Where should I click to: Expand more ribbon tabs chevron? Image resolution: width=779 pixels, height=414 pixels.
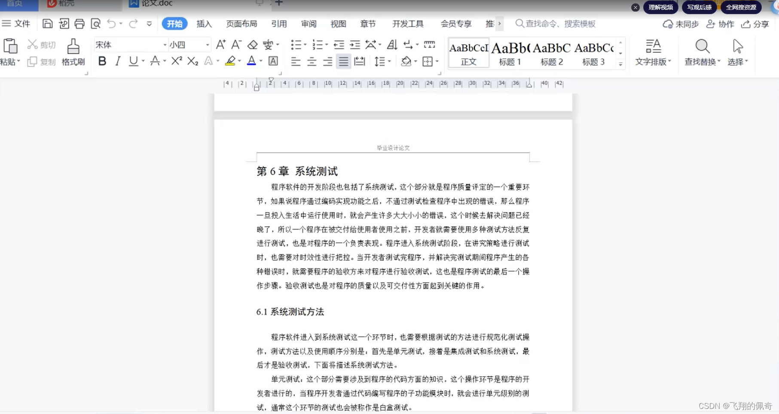499,24
